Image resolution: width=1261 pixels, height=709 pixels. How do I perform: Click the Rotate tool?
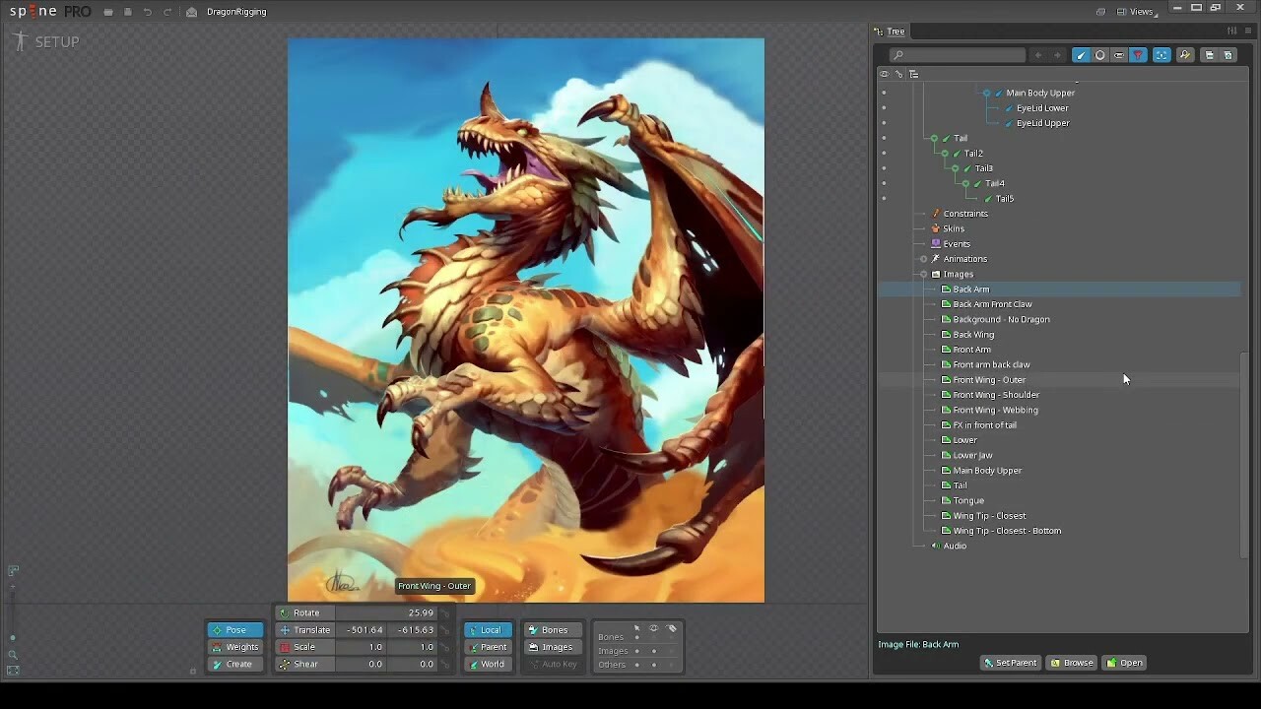click(305, 612)
